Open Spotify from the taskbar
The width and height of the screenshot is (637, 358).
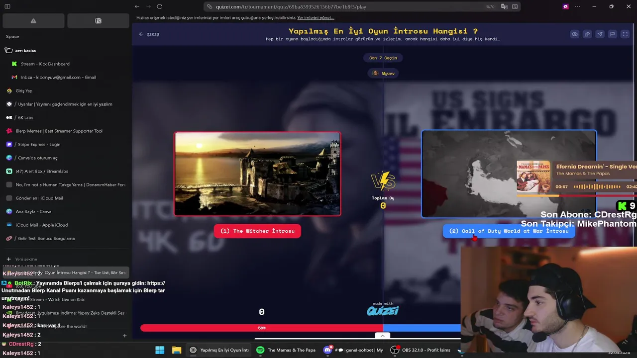tap(286, 350)
